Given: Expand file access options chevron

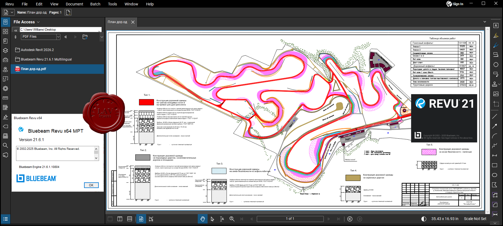Looking at the screenshot, I should pyautogui.click(x=102, y=37).
